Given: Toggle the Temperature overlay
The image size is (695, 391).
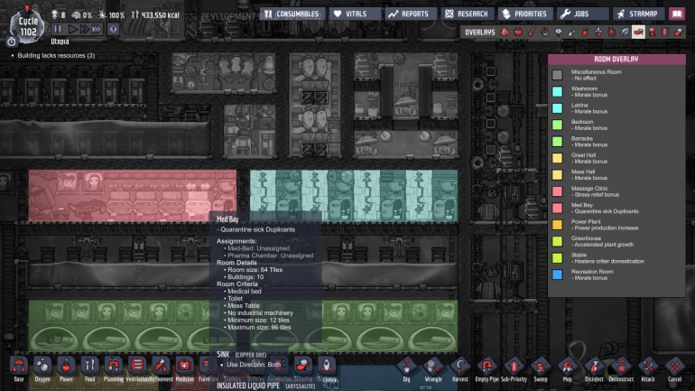Looking at the screenshot, I should (x=532, y=32).
